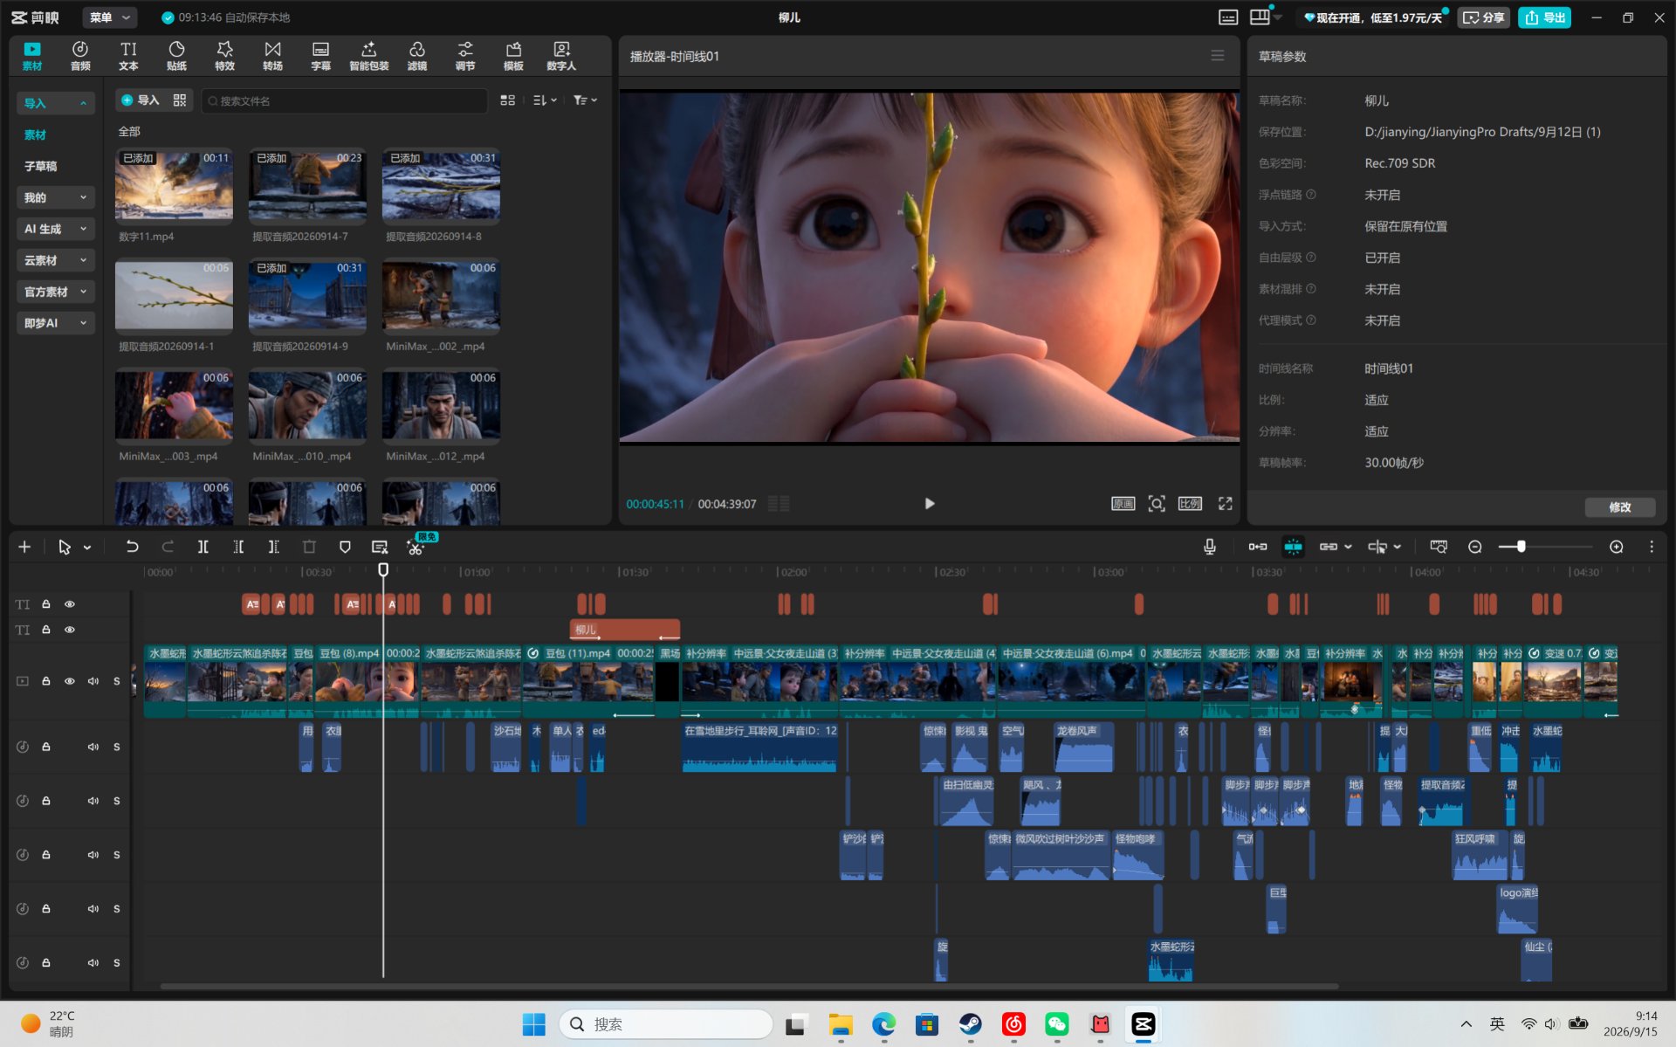Open the media filter dropdown
Viewport: 1676px width, 1047px height.
(x=585, y=100)
